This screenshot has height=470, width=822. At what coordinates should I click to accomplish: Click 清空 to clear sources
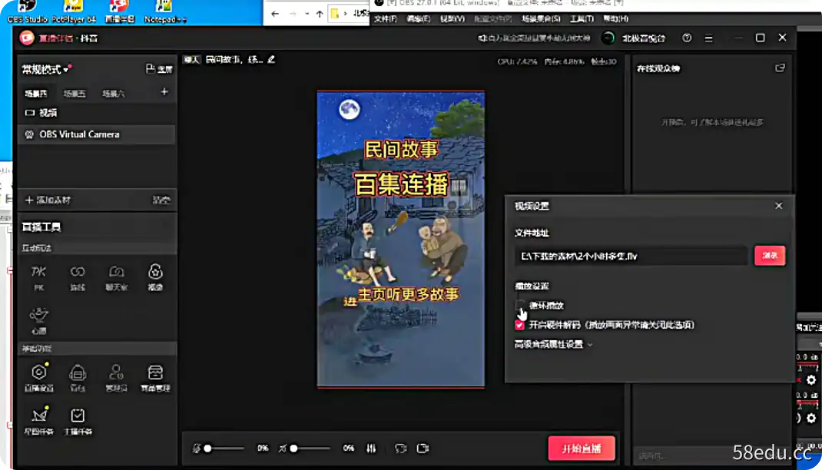[x=161, y=200]
